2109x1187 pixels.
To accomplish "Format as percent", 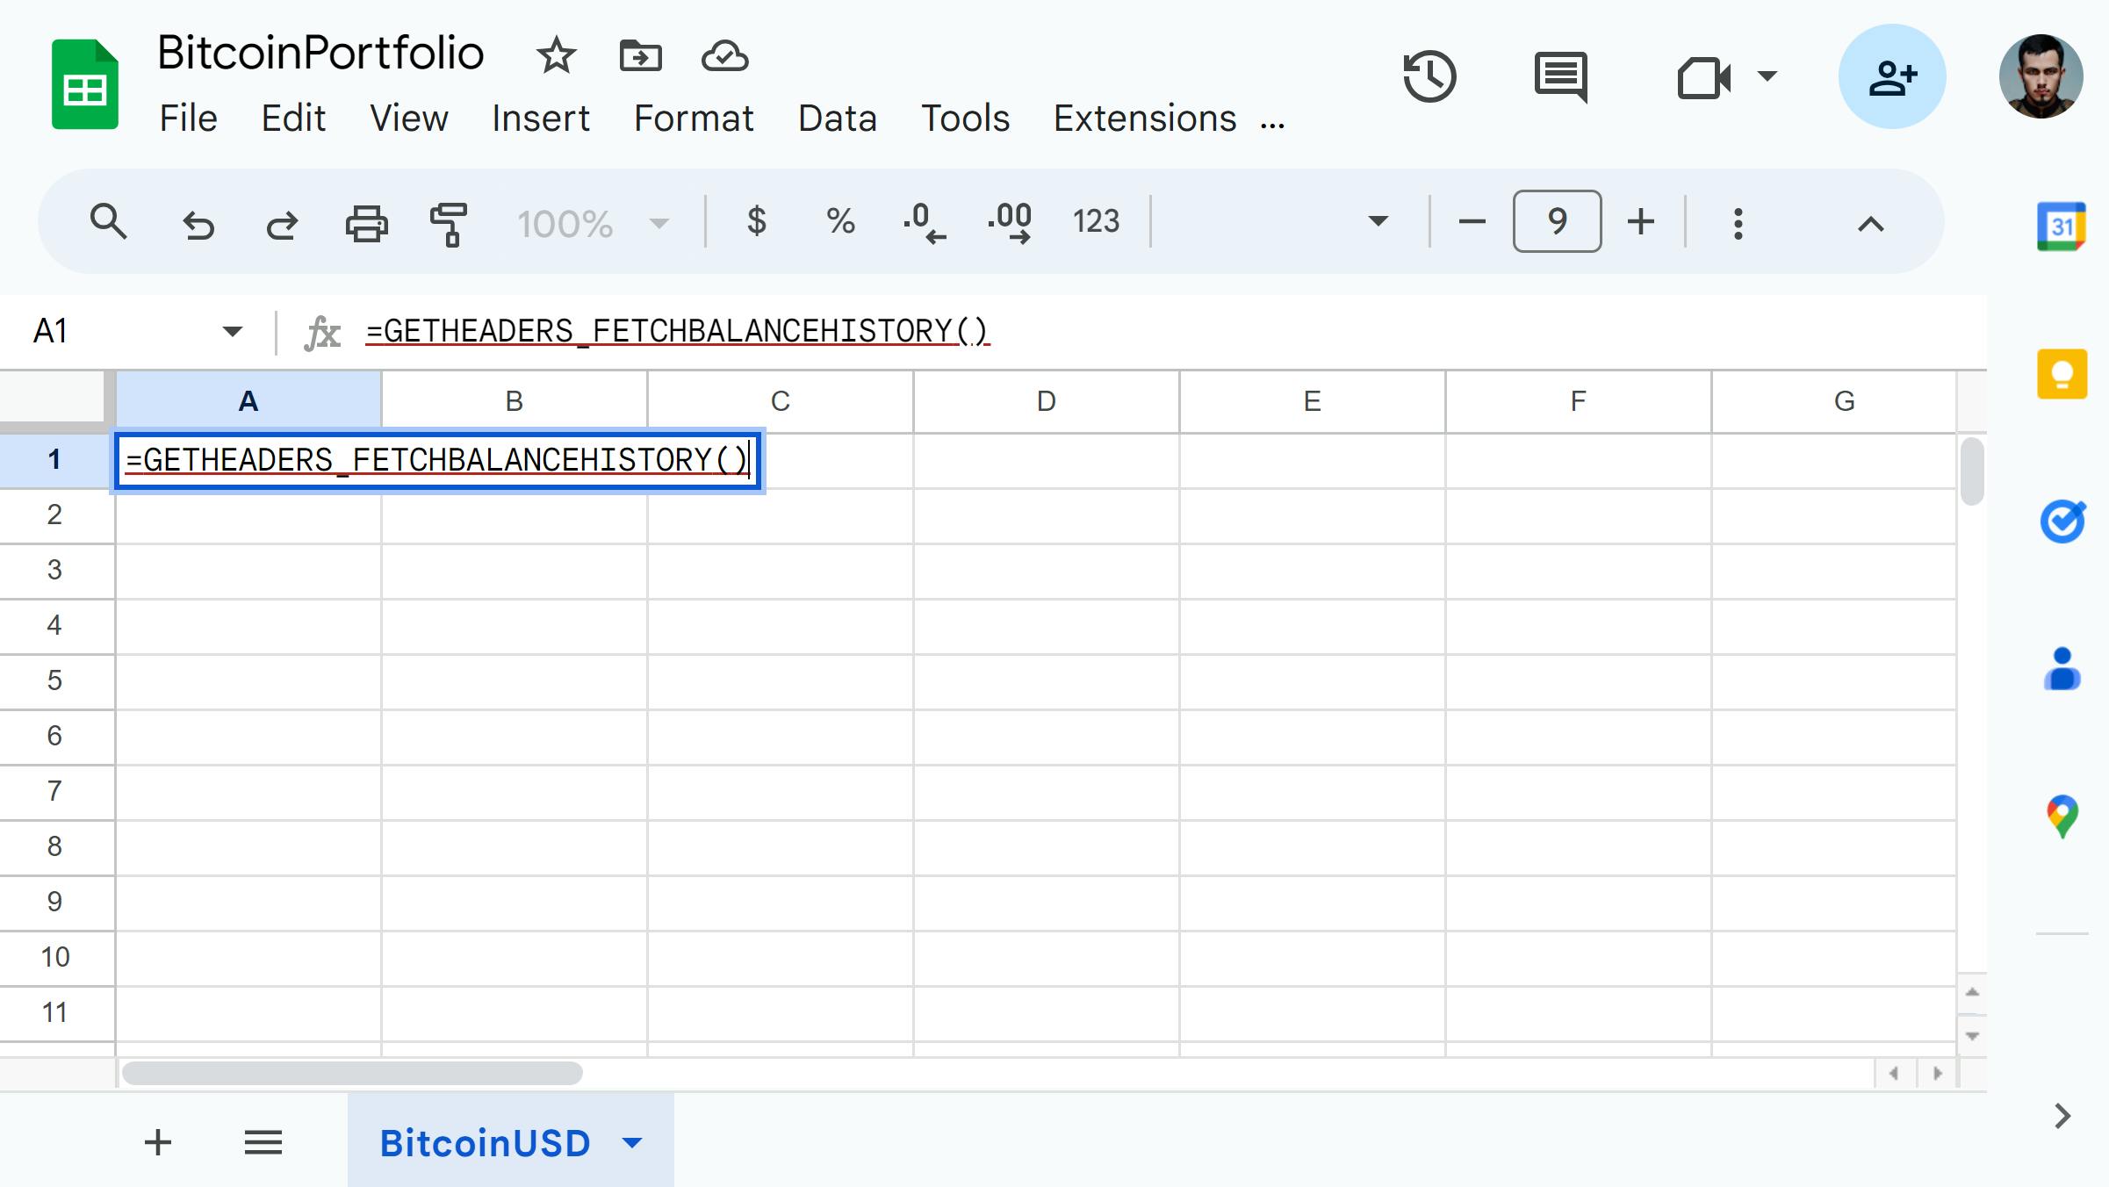I will (x=840, y=221).
